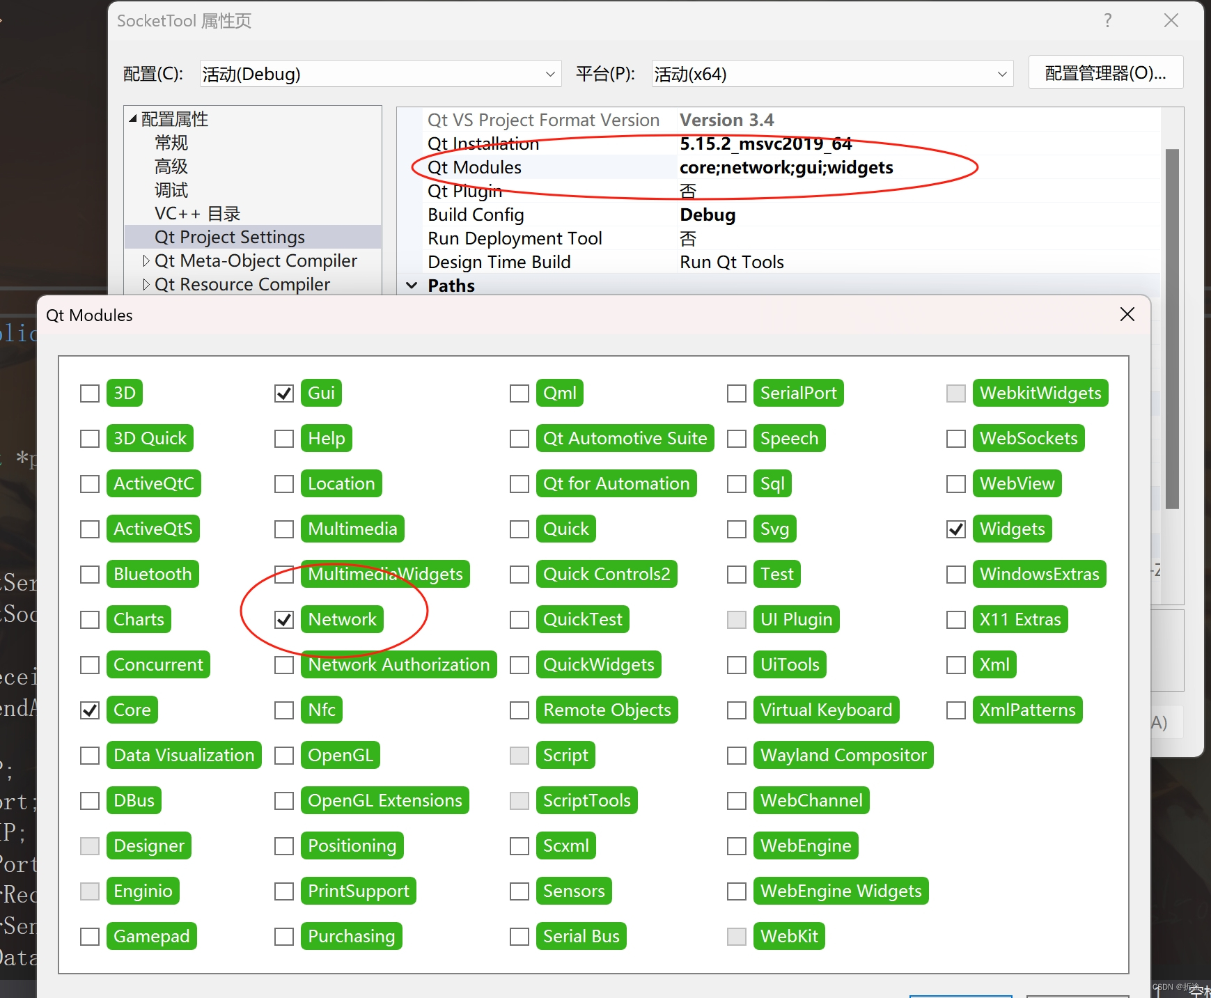Click the Wayland Compositor module label
This screenshot has height=998, width=1211.
click(x=843, y=755)
